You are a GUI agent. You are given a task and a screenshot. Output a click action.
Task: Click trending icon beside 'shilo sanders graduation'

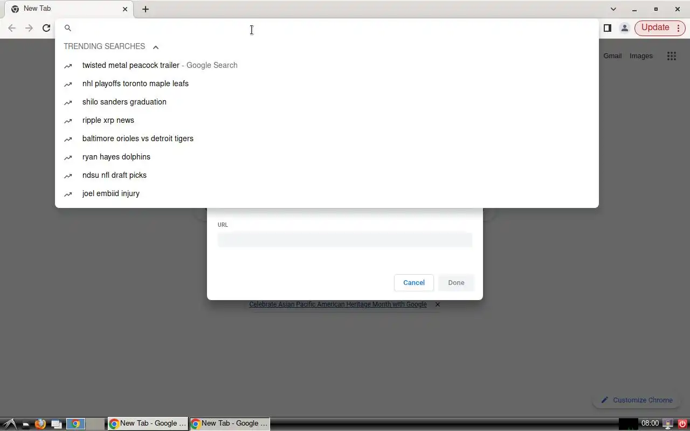tap(68, 102)
